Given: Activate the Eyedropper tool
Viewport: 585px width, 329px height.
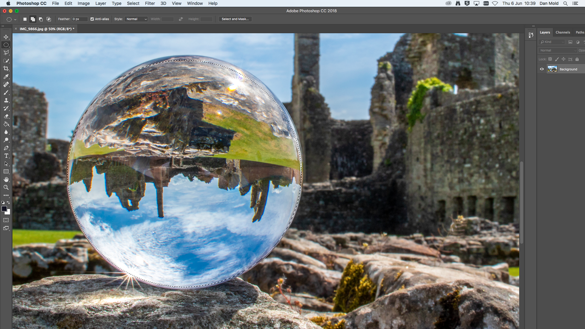Looking at the screenshot, I should (6, 76).
